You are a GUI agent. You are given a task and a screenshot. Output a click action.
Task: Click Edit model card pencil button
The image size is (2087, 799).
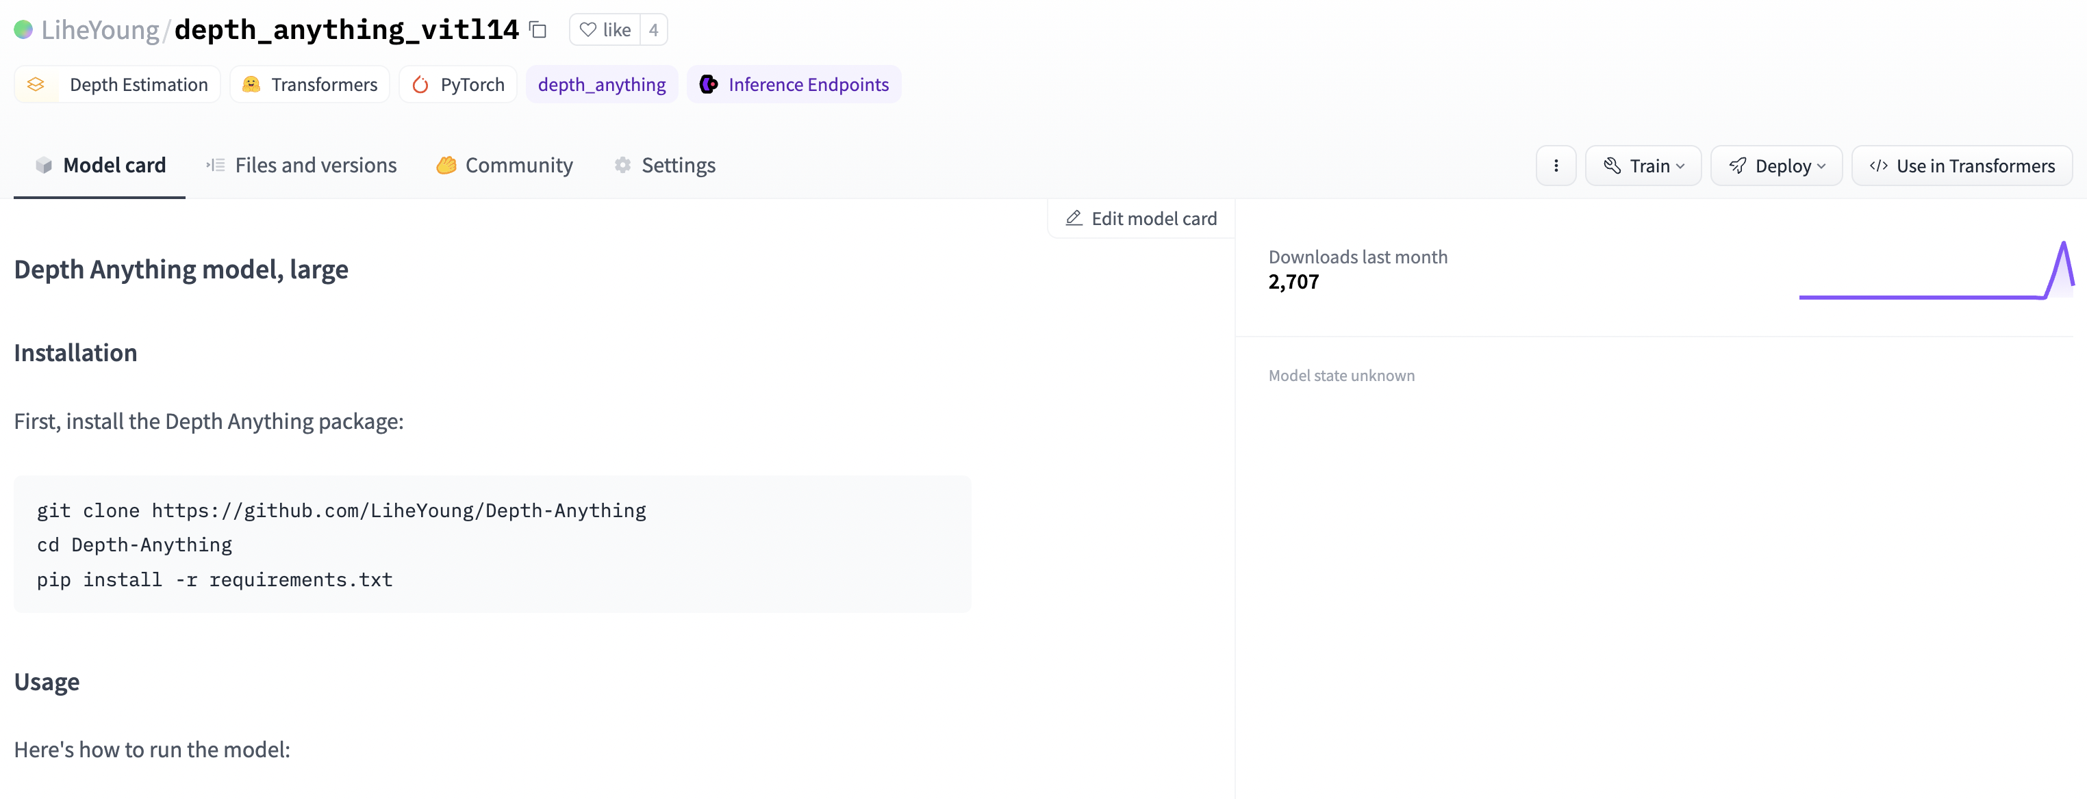tap(1141, 219)
